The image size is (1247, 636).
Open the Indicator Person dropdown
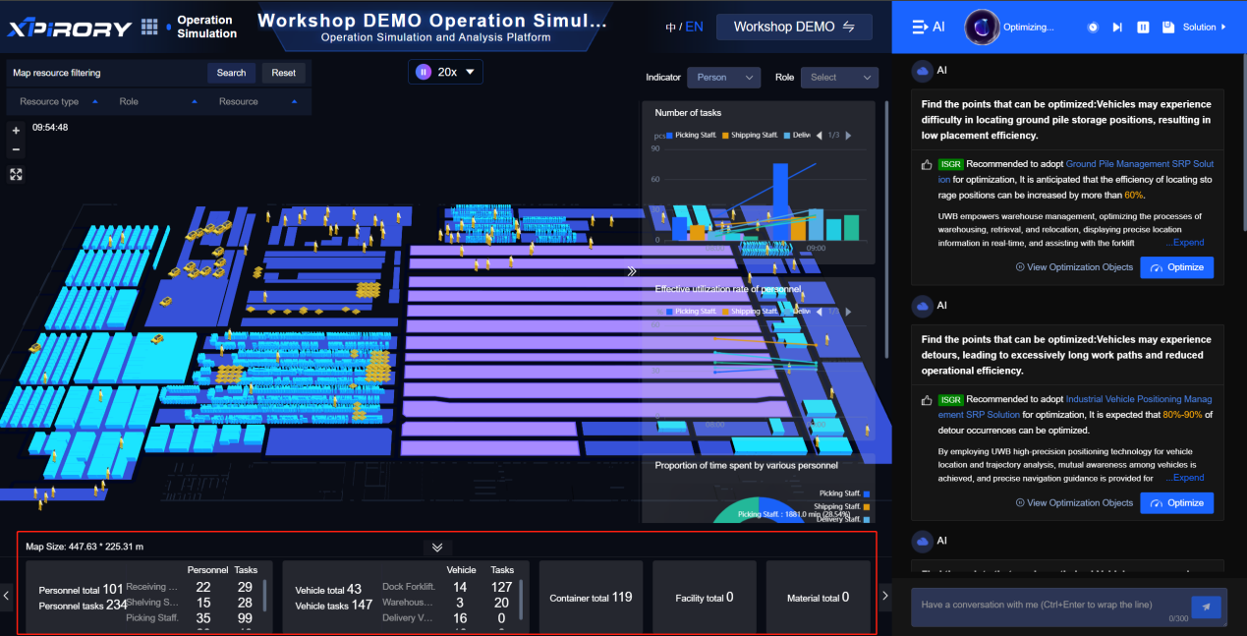point(724,77)
